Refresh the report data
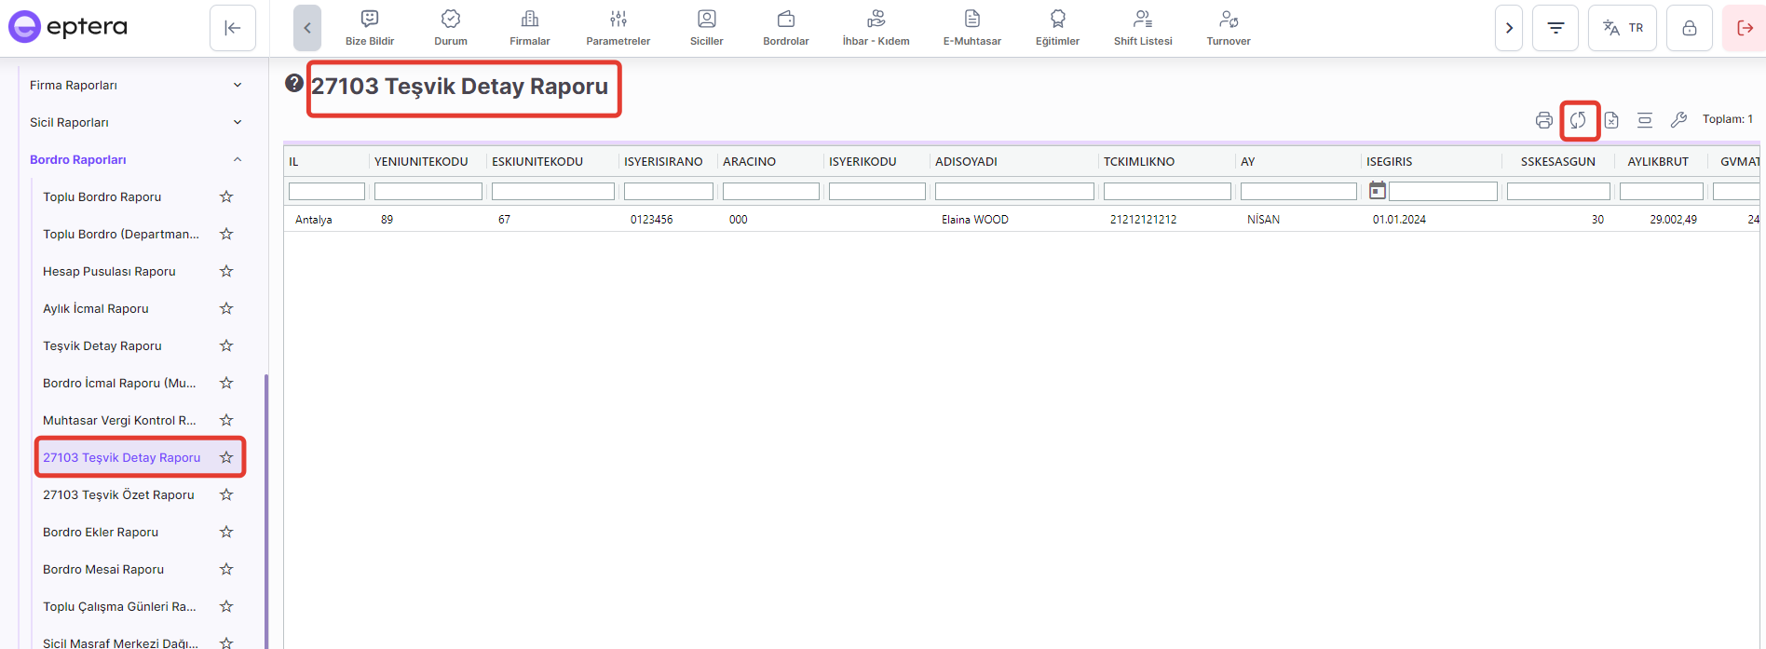Viewport: 1766px width, 649px height. [x=1578, y=120]
